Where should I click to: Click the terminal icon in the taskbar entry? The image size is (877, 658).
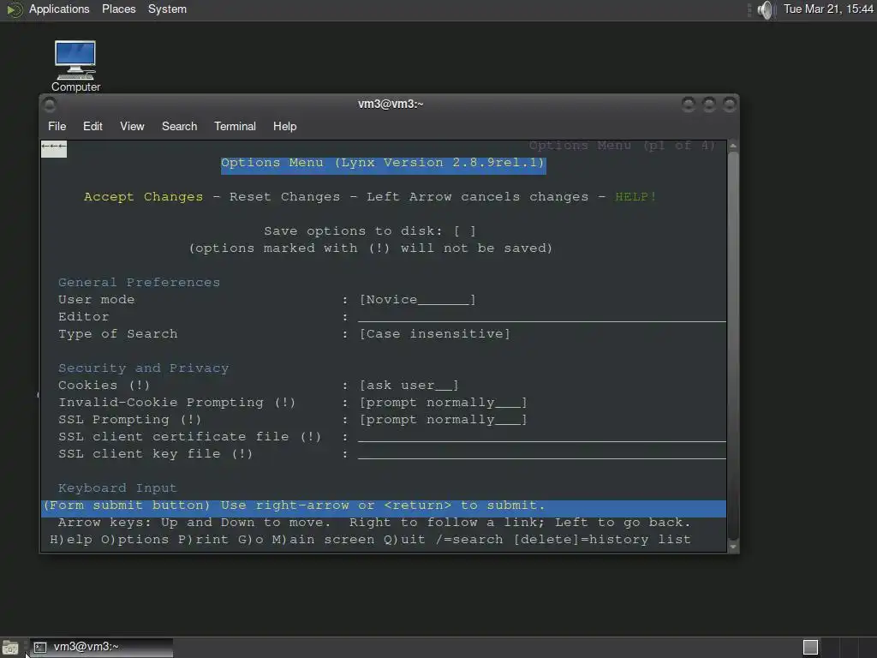(39, 648)
